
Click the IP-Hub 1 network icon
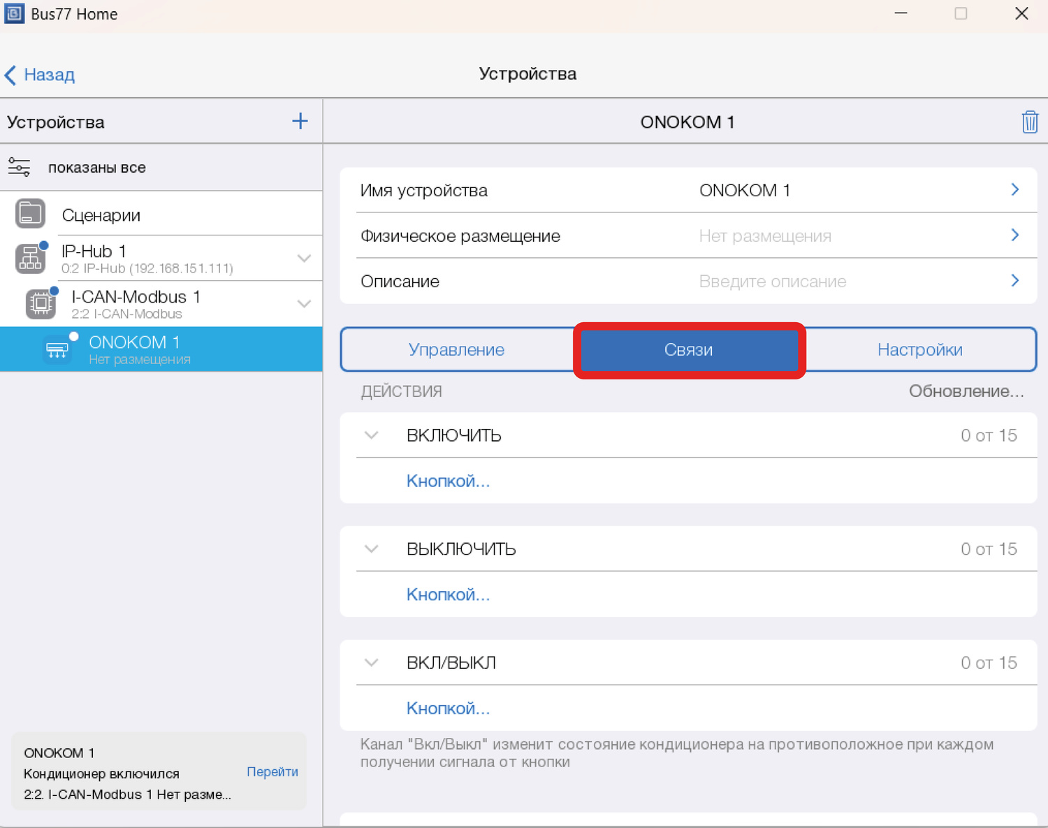31,259
